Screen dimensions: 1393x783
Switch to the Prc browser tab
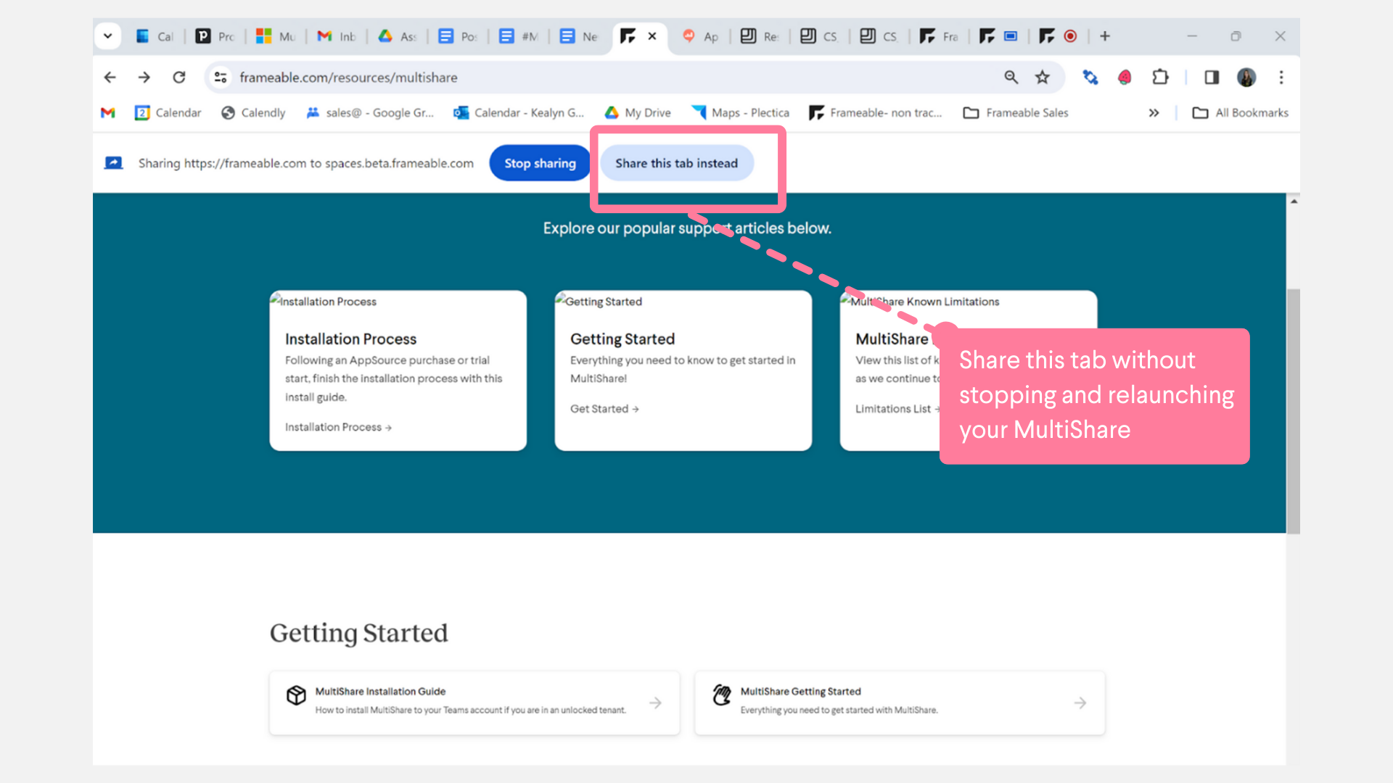215,36
